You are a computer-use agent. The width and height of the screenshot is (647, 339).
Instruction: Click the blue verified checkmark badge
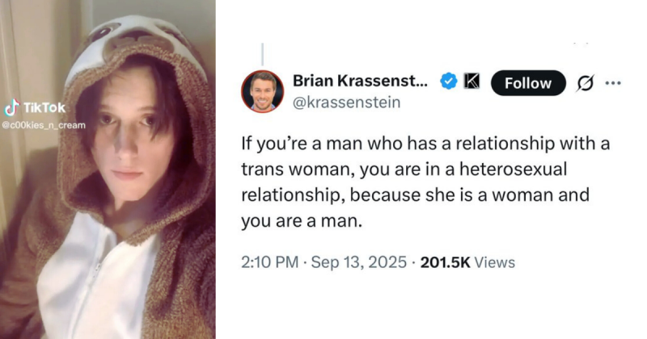pyautogui.click(x=447, y=82)
